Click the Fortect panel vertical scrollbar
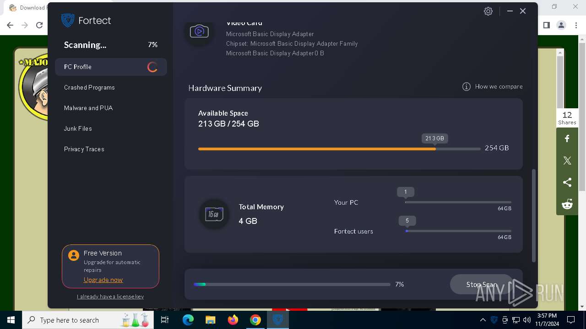586x329 pixels. pyautogui.click(x=534, y=216)
